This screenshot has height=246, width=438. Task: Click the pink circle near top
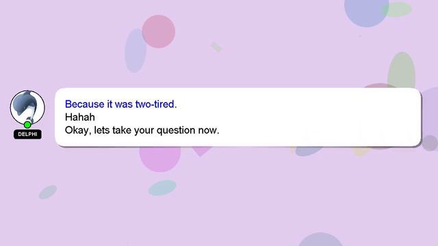point(159,31)
